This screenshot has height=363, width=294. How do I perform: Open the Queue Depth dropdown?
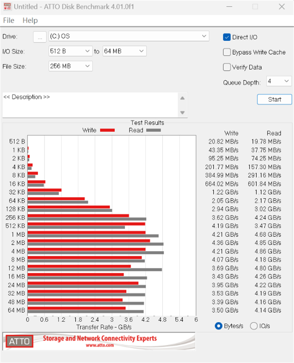279,81
